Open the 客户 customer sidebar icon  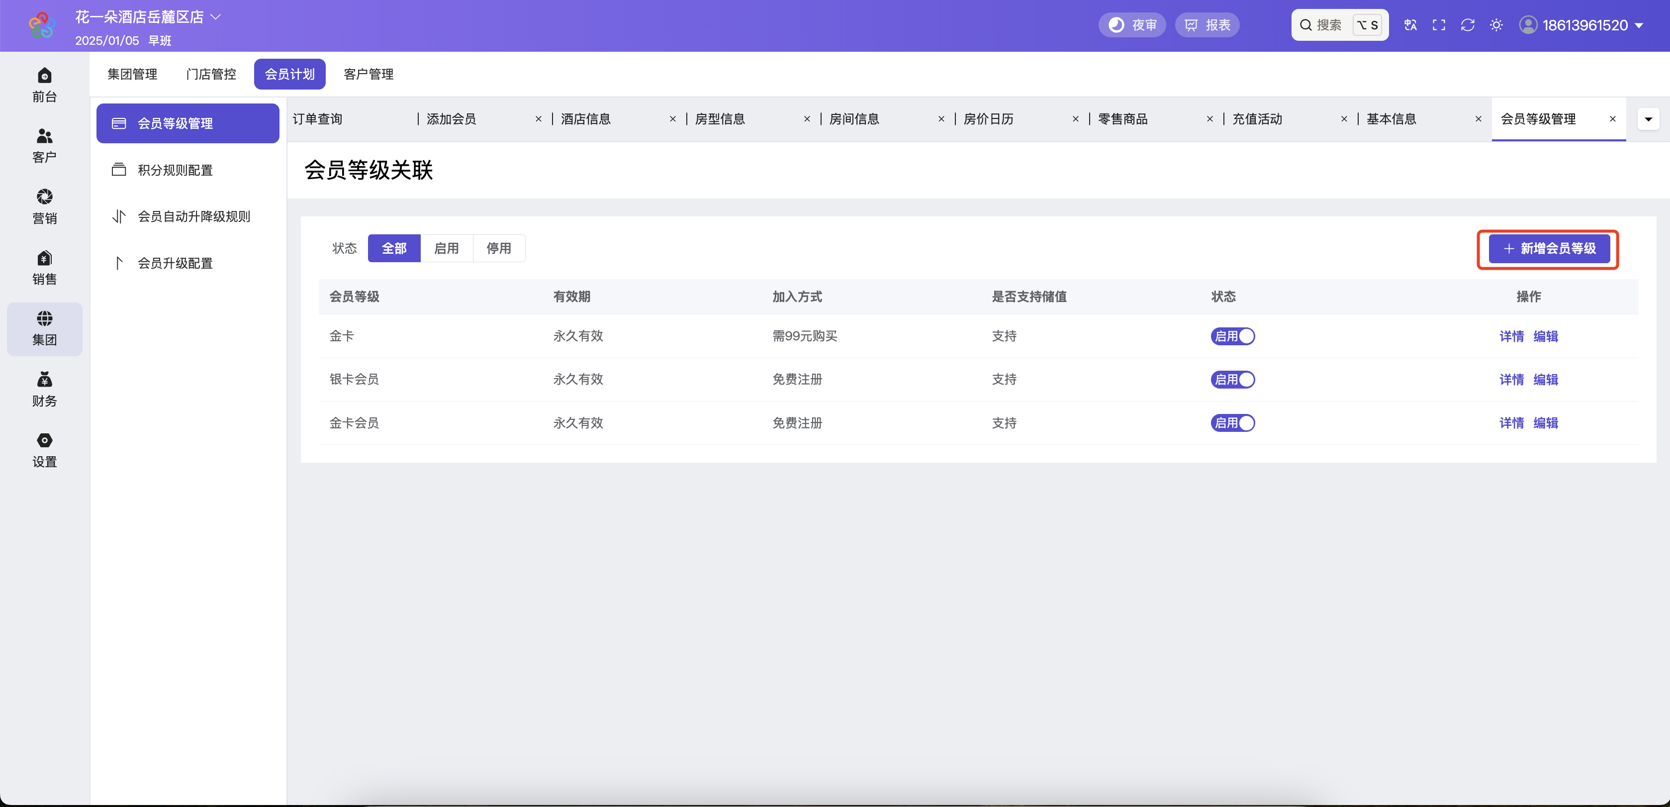[44, 146]
